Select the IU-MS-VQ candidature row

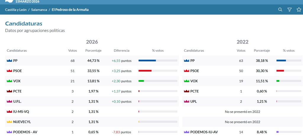92,112
